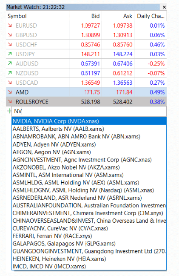Pick ASMLHLDG ASML Holding NV (AEX) entry
The image size is (179, 276).
(x=89, y=183)
